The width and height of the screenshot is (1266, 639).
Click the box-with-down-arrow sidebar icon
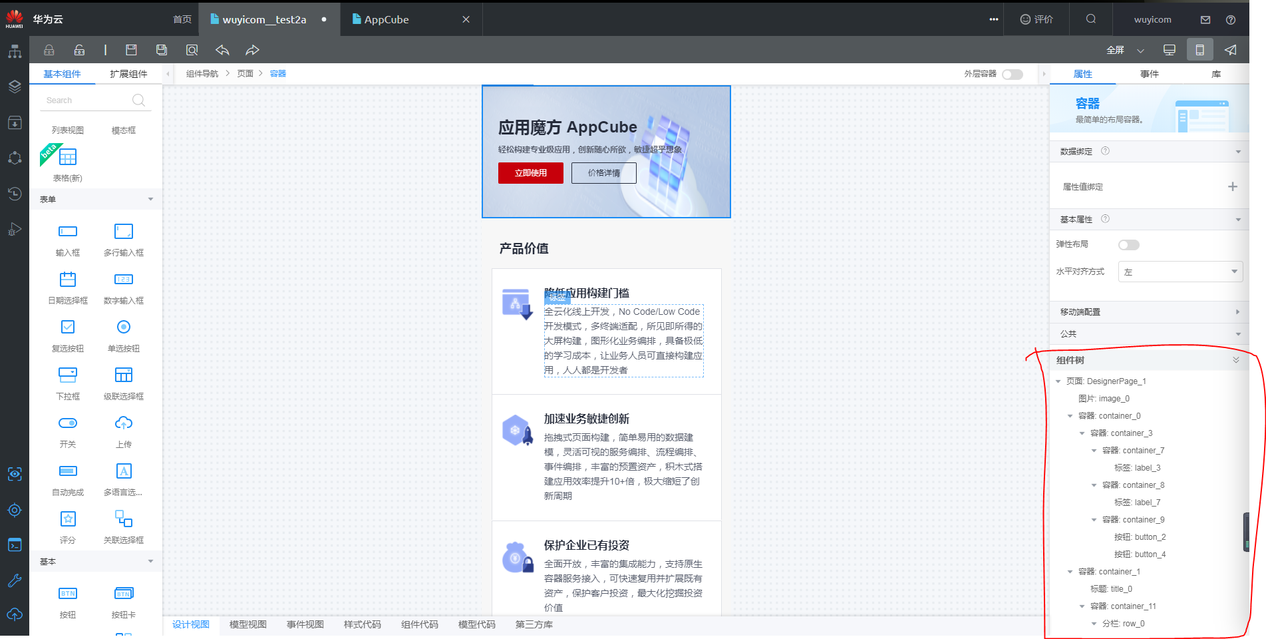pos(15,122)
